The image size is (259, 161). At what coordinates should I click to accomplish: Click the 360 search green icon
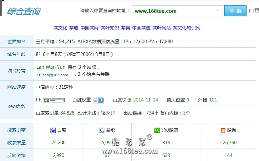pos(157,130)
